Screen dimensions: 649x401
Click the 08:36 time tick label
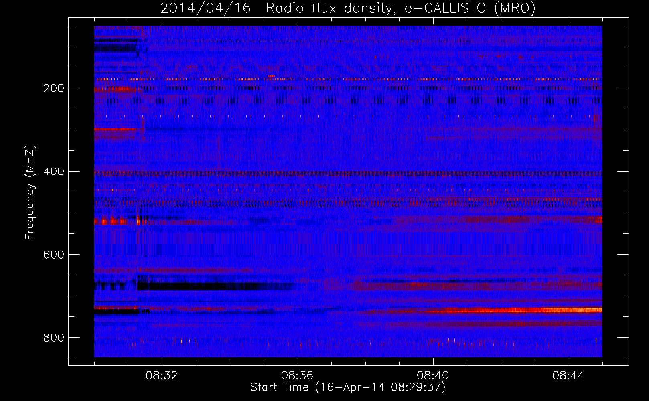click(x=297, y=376)
